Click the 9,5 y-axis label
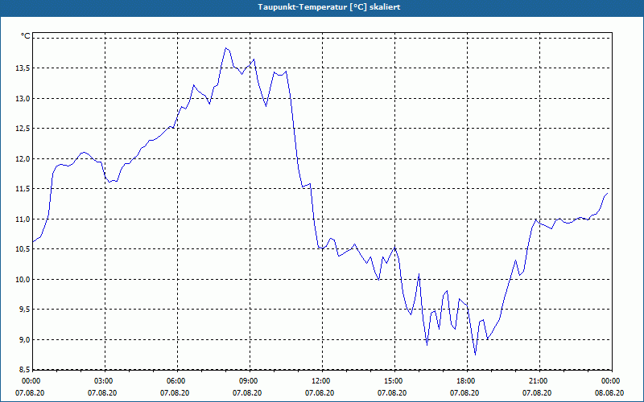The height and width of the screenshot is (402, 644). click(x=24, y=310)
